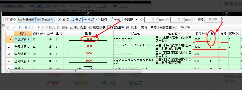The image size is (242, 90).
Task: Click the 直径(mm) column header
Action: pyautogui.click(x=39, y=33)
